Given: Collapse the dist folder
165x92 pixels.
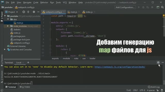Looking at the screenshot, I should pos(8,19).
